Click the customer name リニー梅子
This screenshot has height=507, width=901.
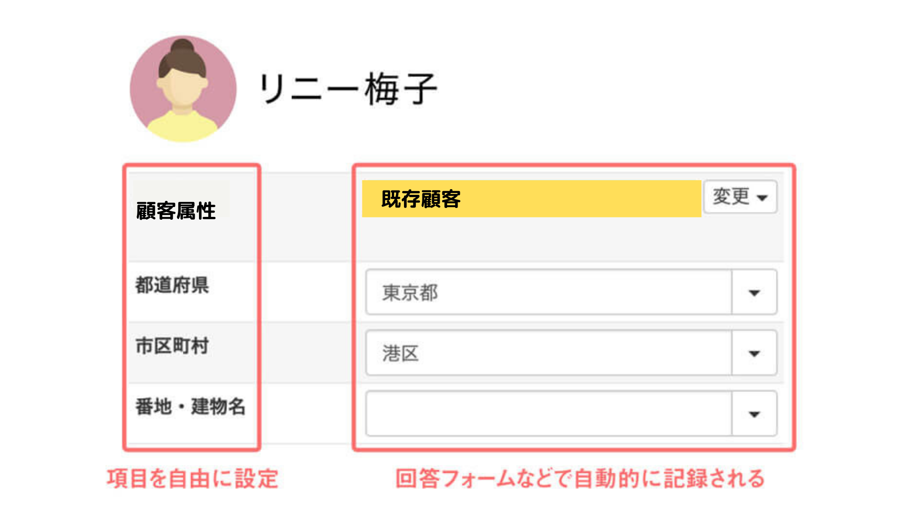[348, 89]
